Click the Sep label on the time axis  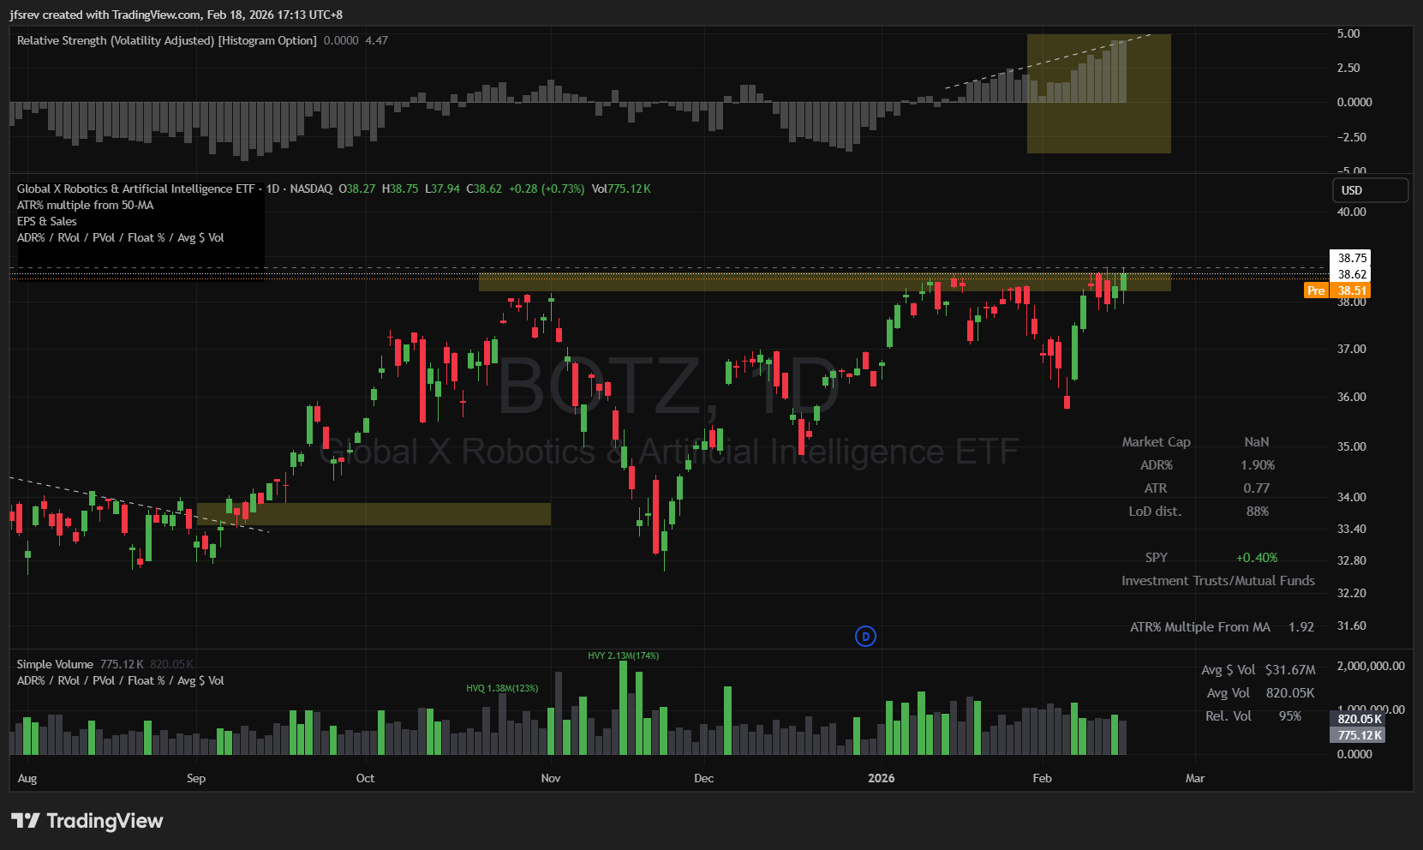[x=196, y=778]
